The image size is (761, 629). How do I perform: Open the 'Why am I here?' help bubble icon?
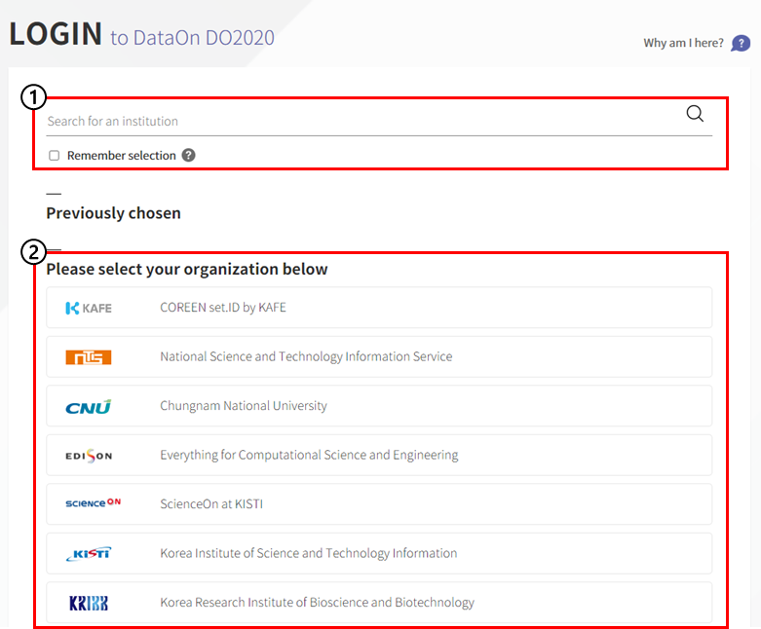click(x=741, y=43)
